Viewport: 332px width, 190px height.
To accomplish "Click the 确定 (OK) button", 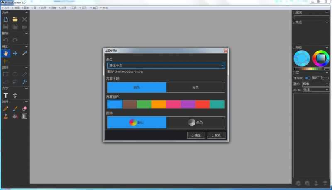I will pyautogui.click(x=196, y=135).
